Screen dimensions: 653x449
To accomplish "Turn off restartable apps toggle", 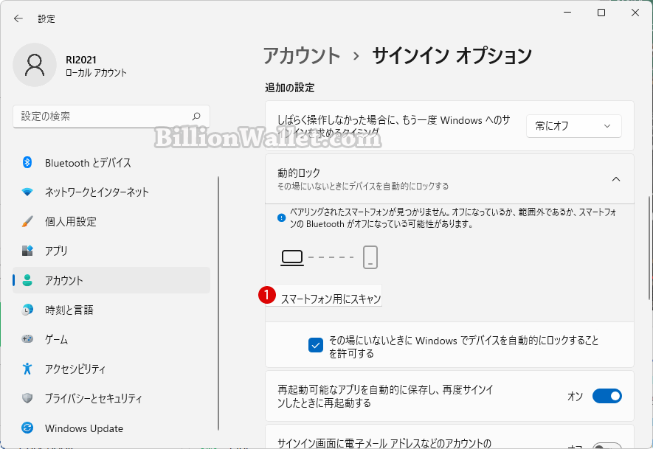I will pyautogui.click(x=607, y=396).
